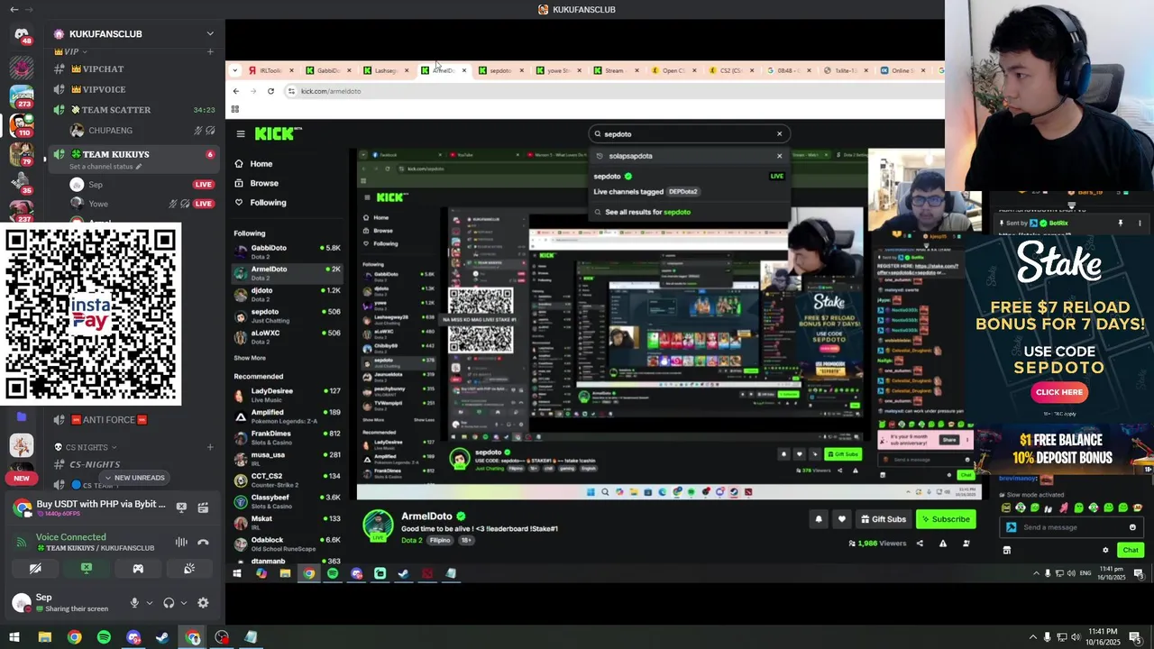Open microphone input options chevron
Viewport: 1154px width, 649px height.
click(150, 603)
